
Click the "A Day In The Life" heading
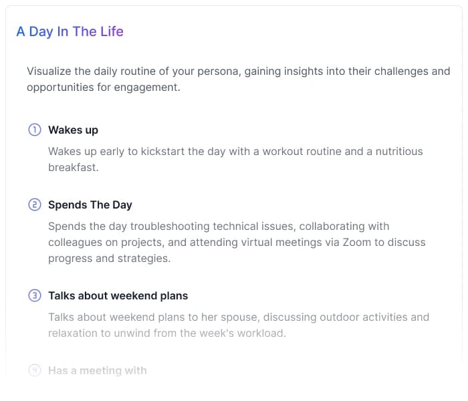tap(70, 31)
